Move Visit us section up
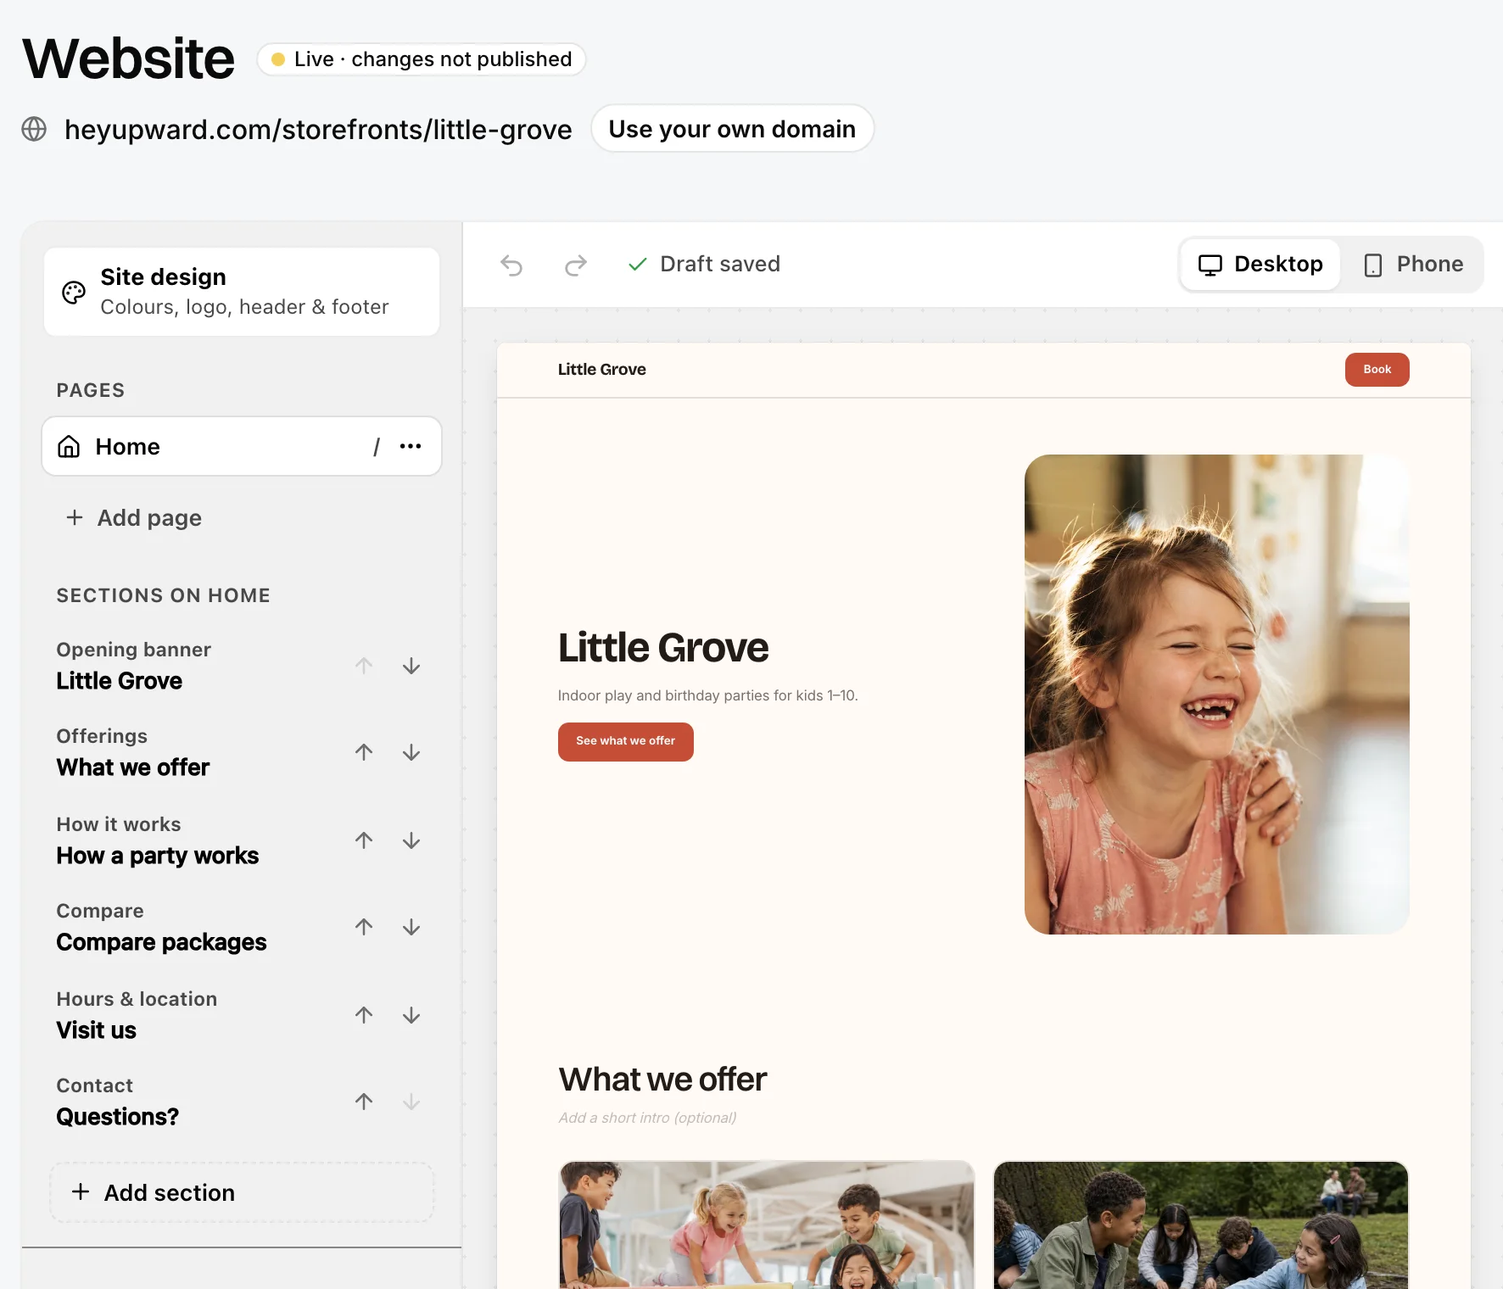 coord(364,1015)
